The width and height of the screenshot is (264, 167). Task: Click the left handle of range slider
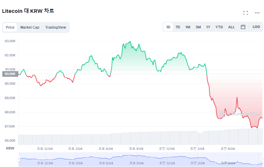19,159
